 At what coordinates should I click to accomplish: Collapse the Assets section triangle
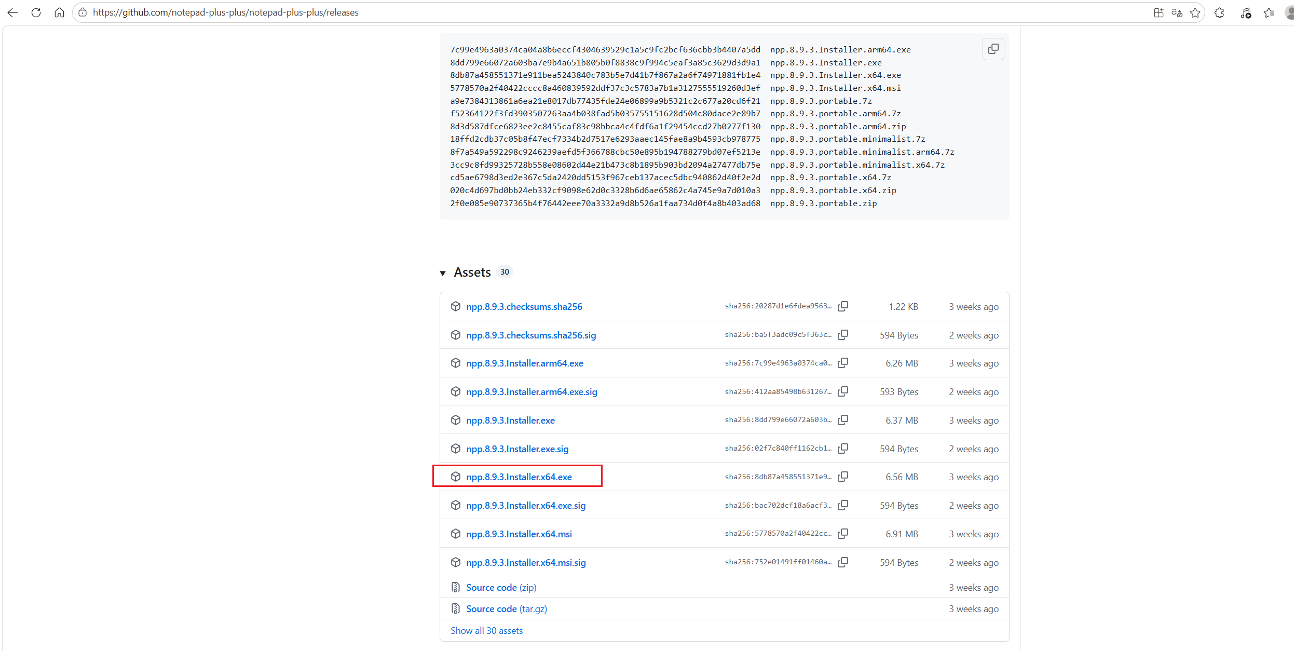point(443,273)
